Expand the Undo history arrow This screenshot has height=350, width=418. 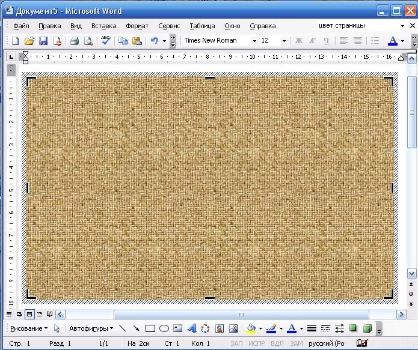(x=164, y=41)
